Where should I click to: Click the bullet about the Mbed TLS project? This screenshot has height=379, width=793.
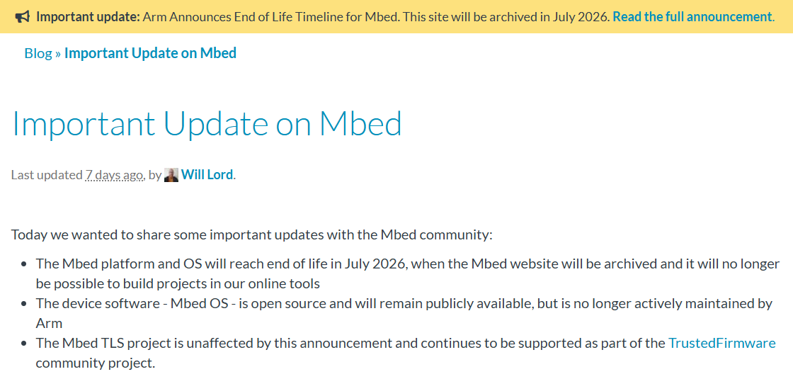point(351,344)
